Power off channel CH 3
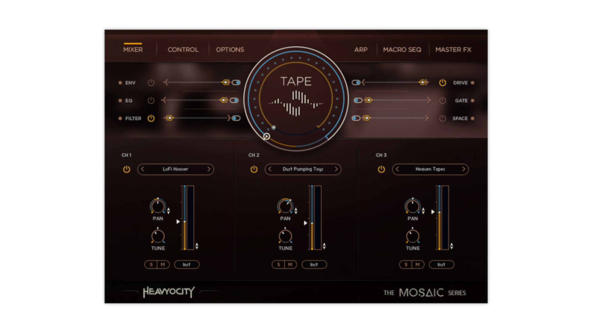The image size is (592, 333). [381, 169]
